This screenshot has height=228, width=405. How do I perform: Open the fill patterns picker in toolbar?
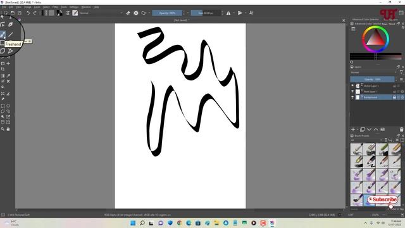(x=51, y=13)
